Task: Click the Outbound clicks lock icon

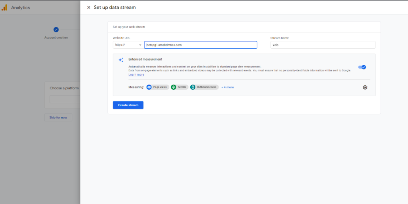Action: pos(193,87)
